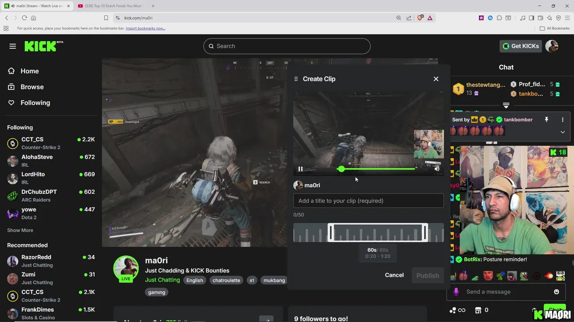574x322 pixels.
Task: Share this page from address bar
Action: (409, 18)
